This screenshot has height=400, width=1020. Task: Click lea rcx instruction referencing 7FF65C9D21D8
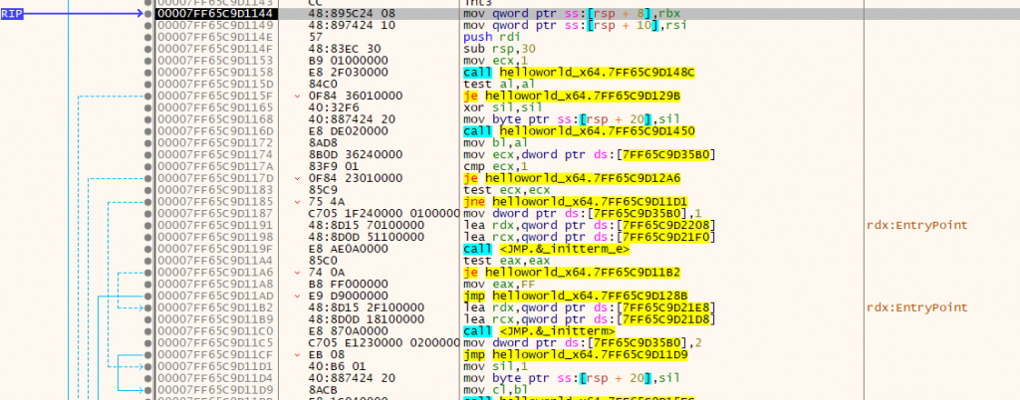pyautogui.click(x=590, y=319)
